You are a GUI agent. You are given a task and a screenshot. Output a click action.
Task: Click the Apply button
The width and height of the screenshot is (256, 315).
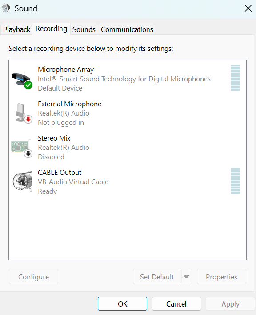click(230, 304)
